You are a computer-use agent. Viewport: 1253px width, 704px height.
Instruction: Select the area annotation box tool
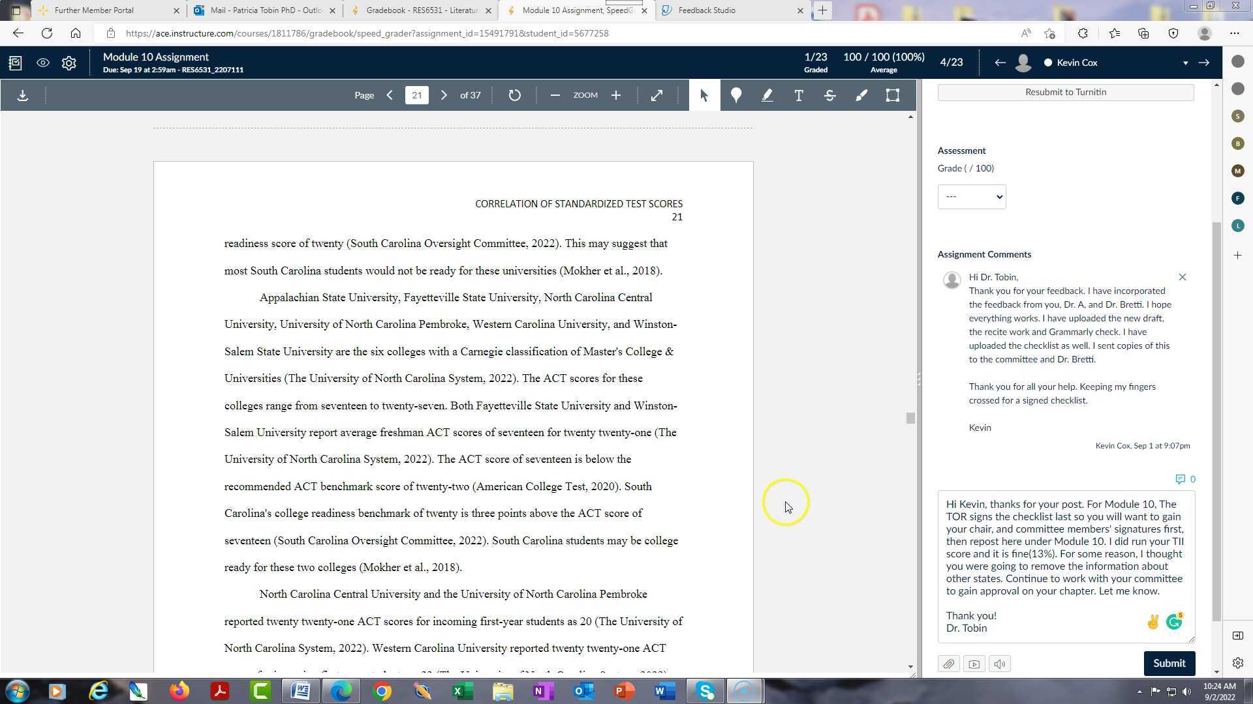(892, 95)
